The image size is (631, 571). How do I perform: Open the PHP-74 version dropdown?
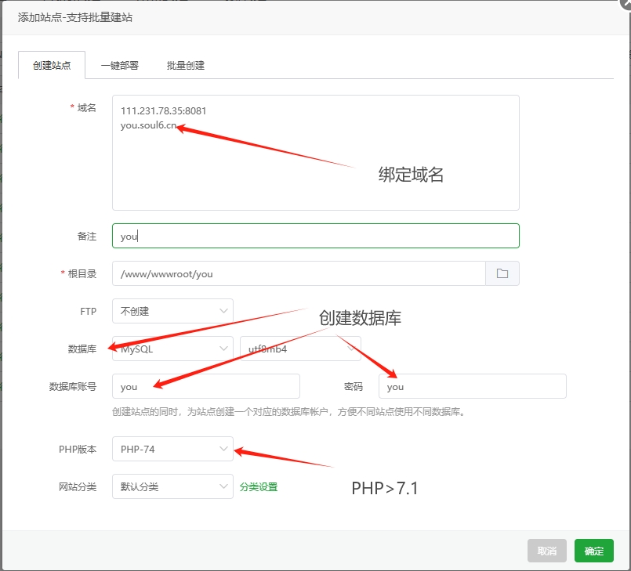(172, 449)
